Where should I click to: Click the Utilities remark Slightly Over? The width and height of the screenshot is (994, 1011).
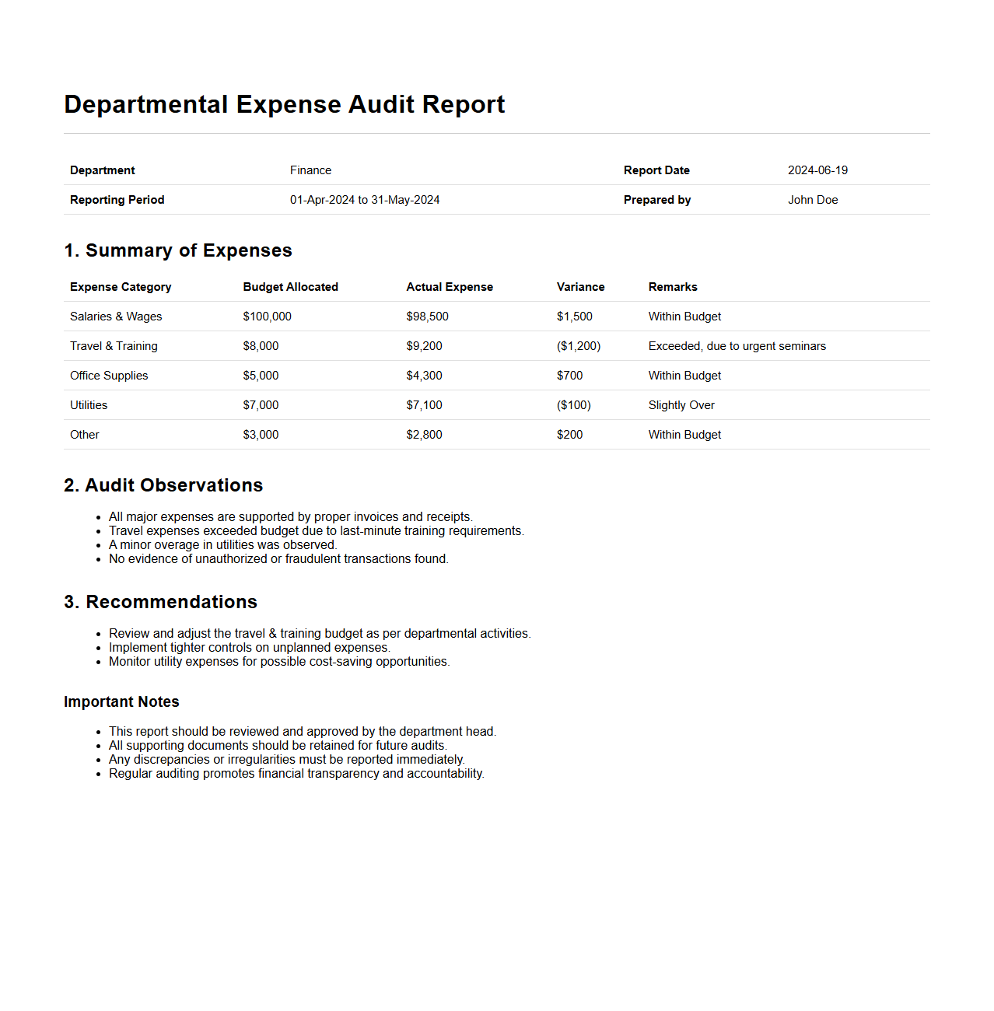pos(681,405)
